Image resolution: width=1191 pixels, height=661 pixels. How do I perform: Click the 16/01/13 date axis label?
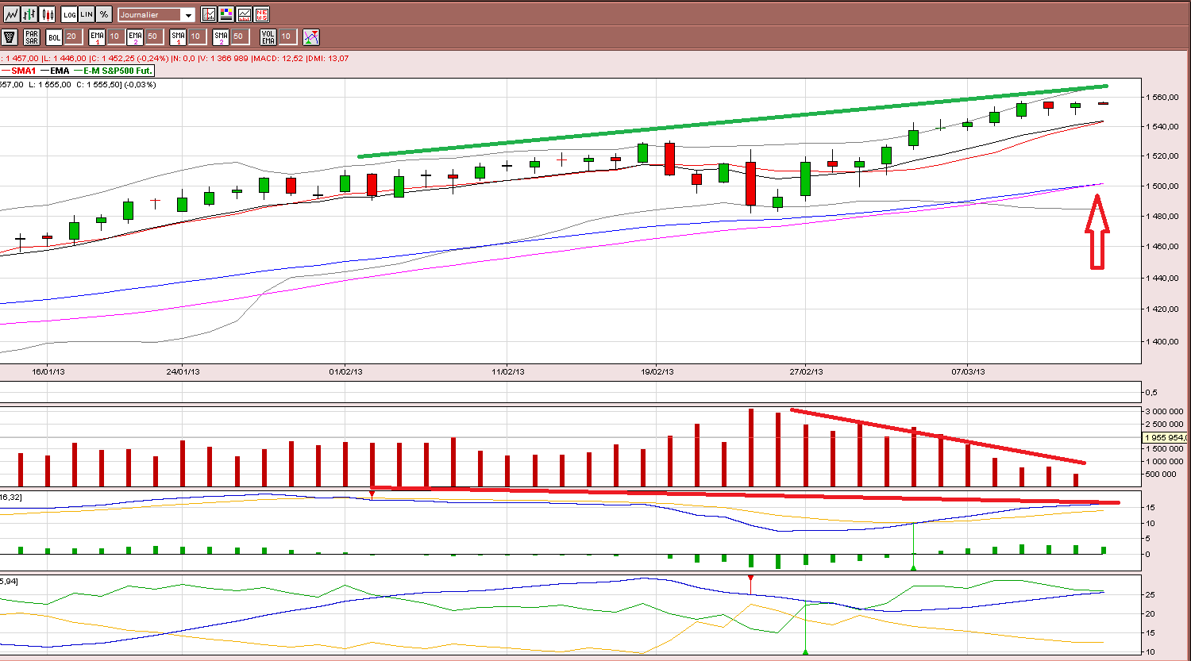[48, 371]
